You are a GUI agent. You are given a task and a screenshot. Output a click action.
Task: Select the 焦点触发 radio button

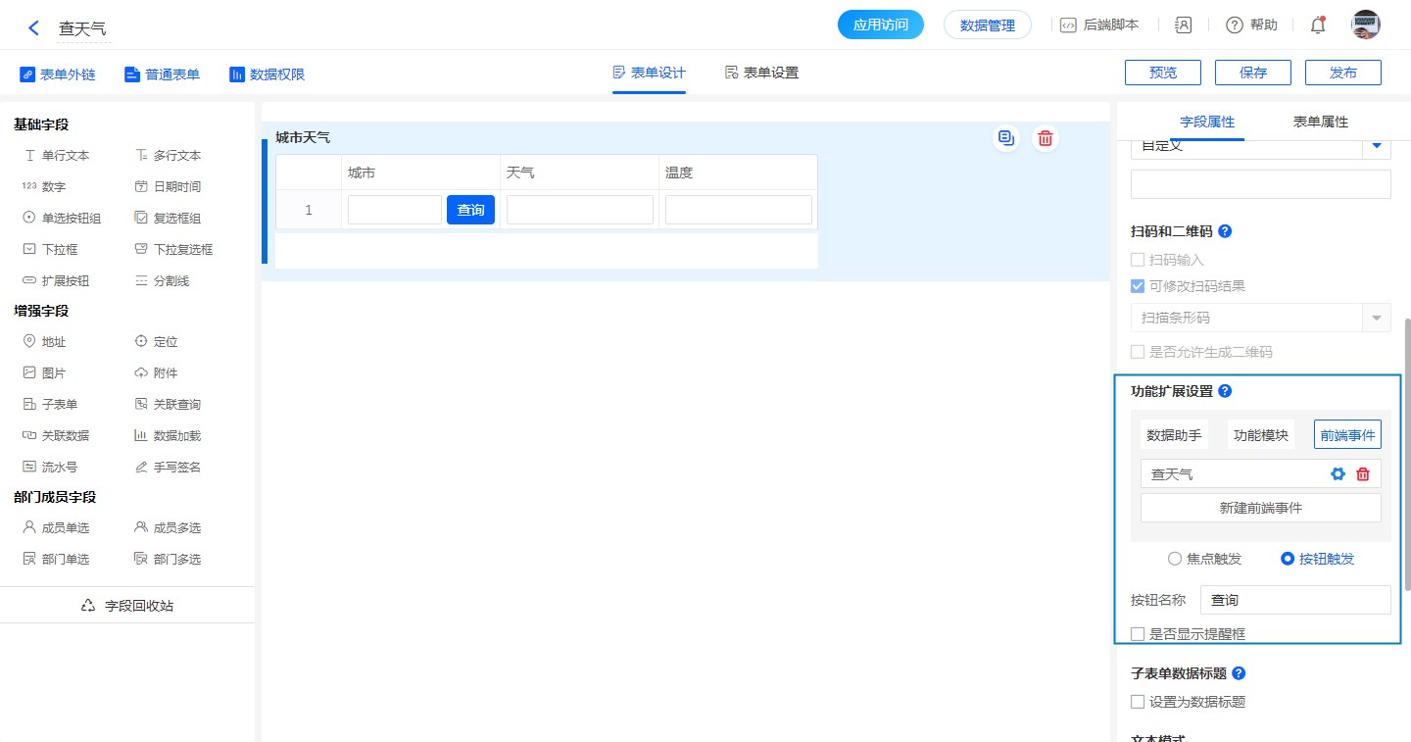click(x=1175, y=559)
